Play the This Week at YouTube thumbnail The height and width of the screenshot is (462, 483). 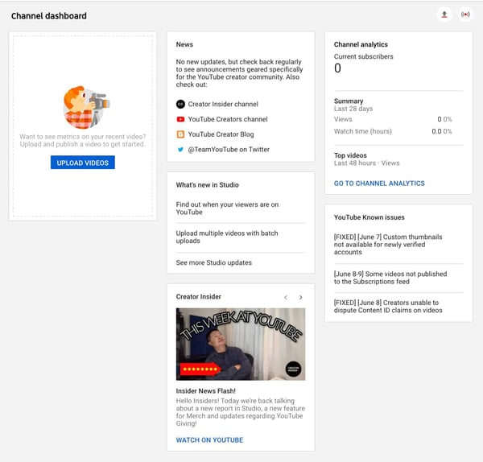click(x=241, y=344)
